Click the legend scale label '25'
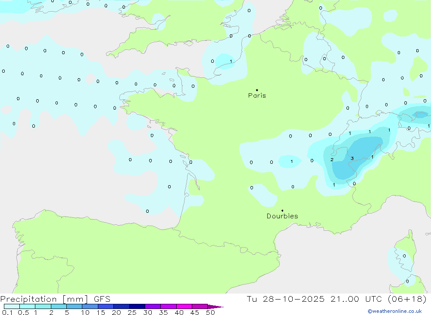The width and height of the screenshot is (431, 315). tap(132, 312)
